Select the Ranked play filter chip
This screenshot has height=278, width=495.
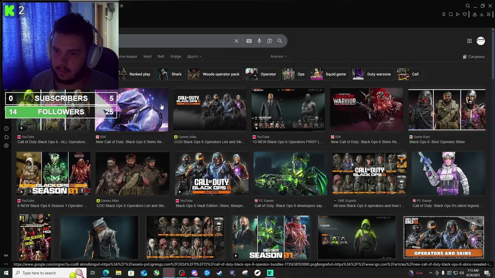135,74
